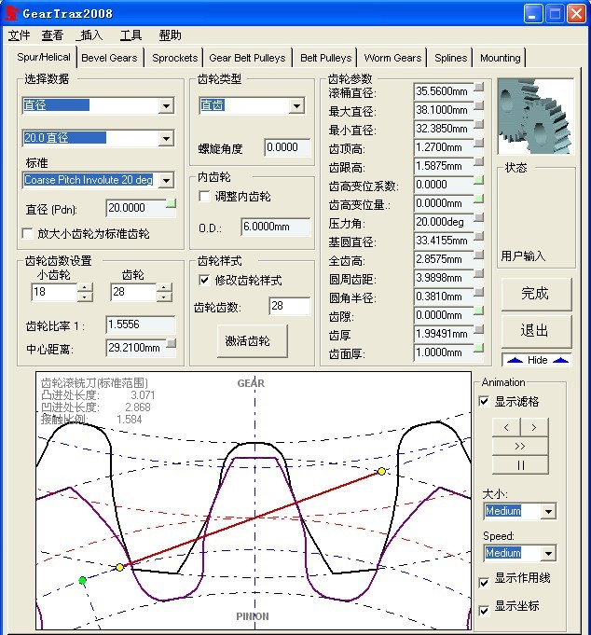The image size is (591, 635).
Task: Switch to the Worm Gears tab
Action: [x=392, y=58]
